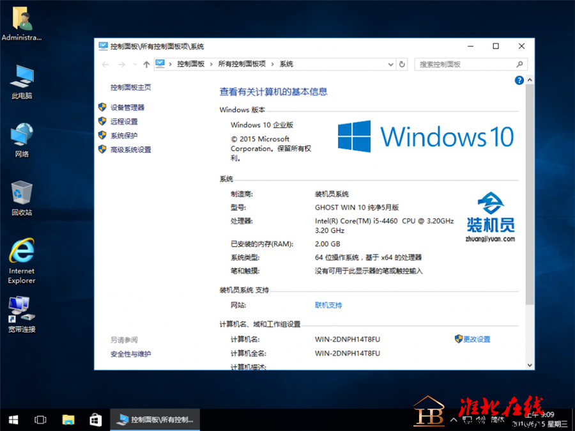
Task: Open 设备管理器 link
Action: point(128,107)
